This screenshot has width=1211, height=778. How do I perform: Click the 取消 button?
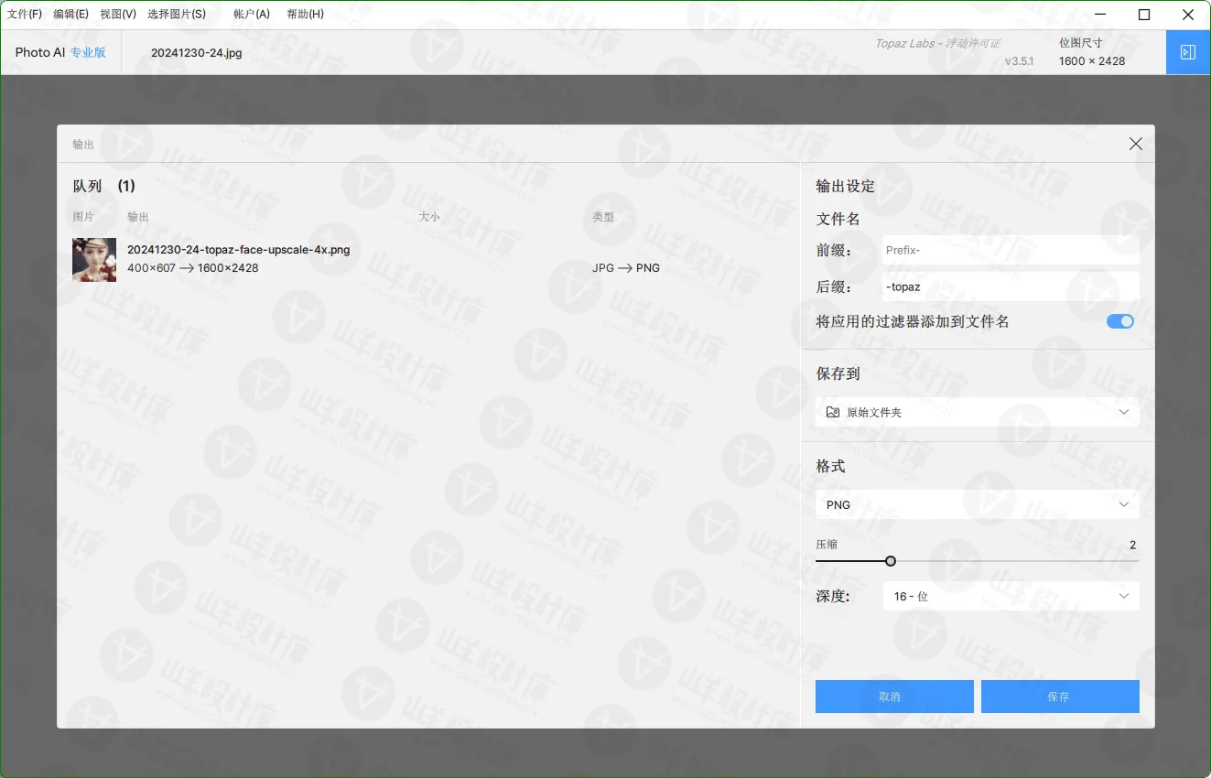coord(893,697)
